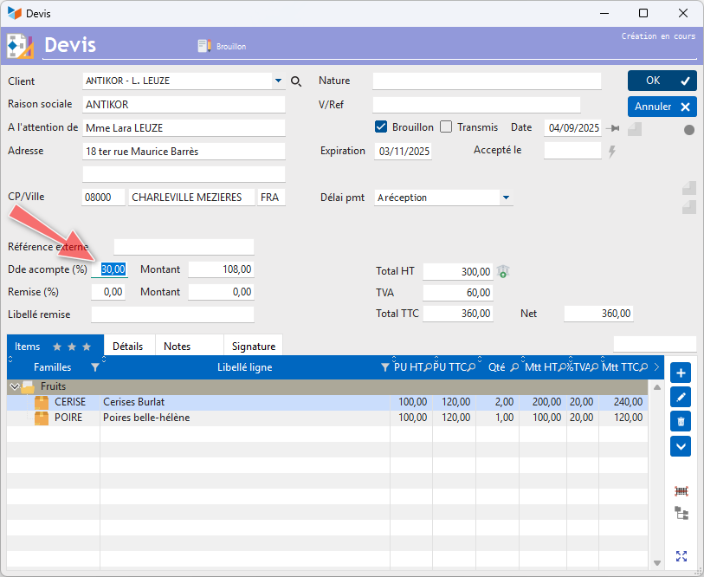Click the lightning icon beside Accepté le
Image resolution: width=704 pixels, height=577 pixels.
pos(611,152)
